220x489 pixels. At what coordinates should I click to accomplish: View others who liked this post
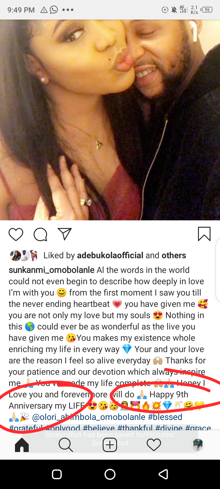coord(174,255)
